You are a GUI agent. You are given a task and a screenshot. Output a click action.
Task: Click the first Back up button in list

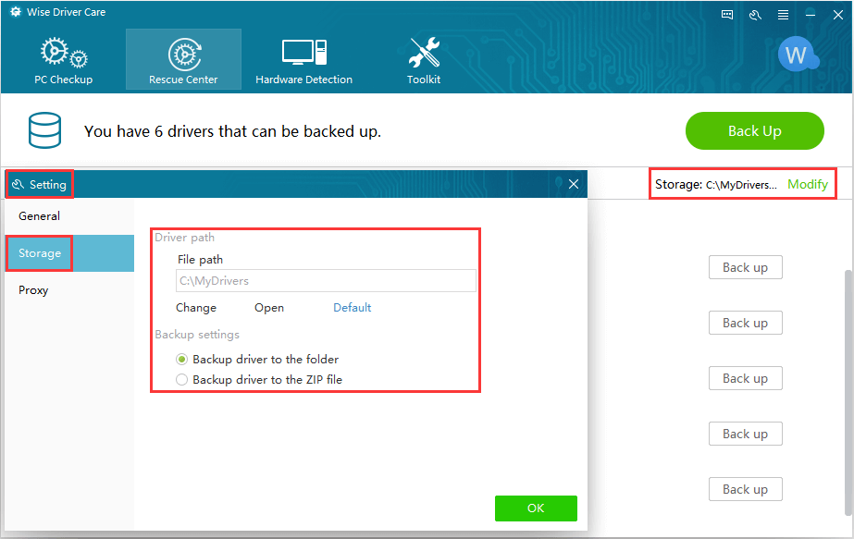pyautogui.click(x=745, y=267)
